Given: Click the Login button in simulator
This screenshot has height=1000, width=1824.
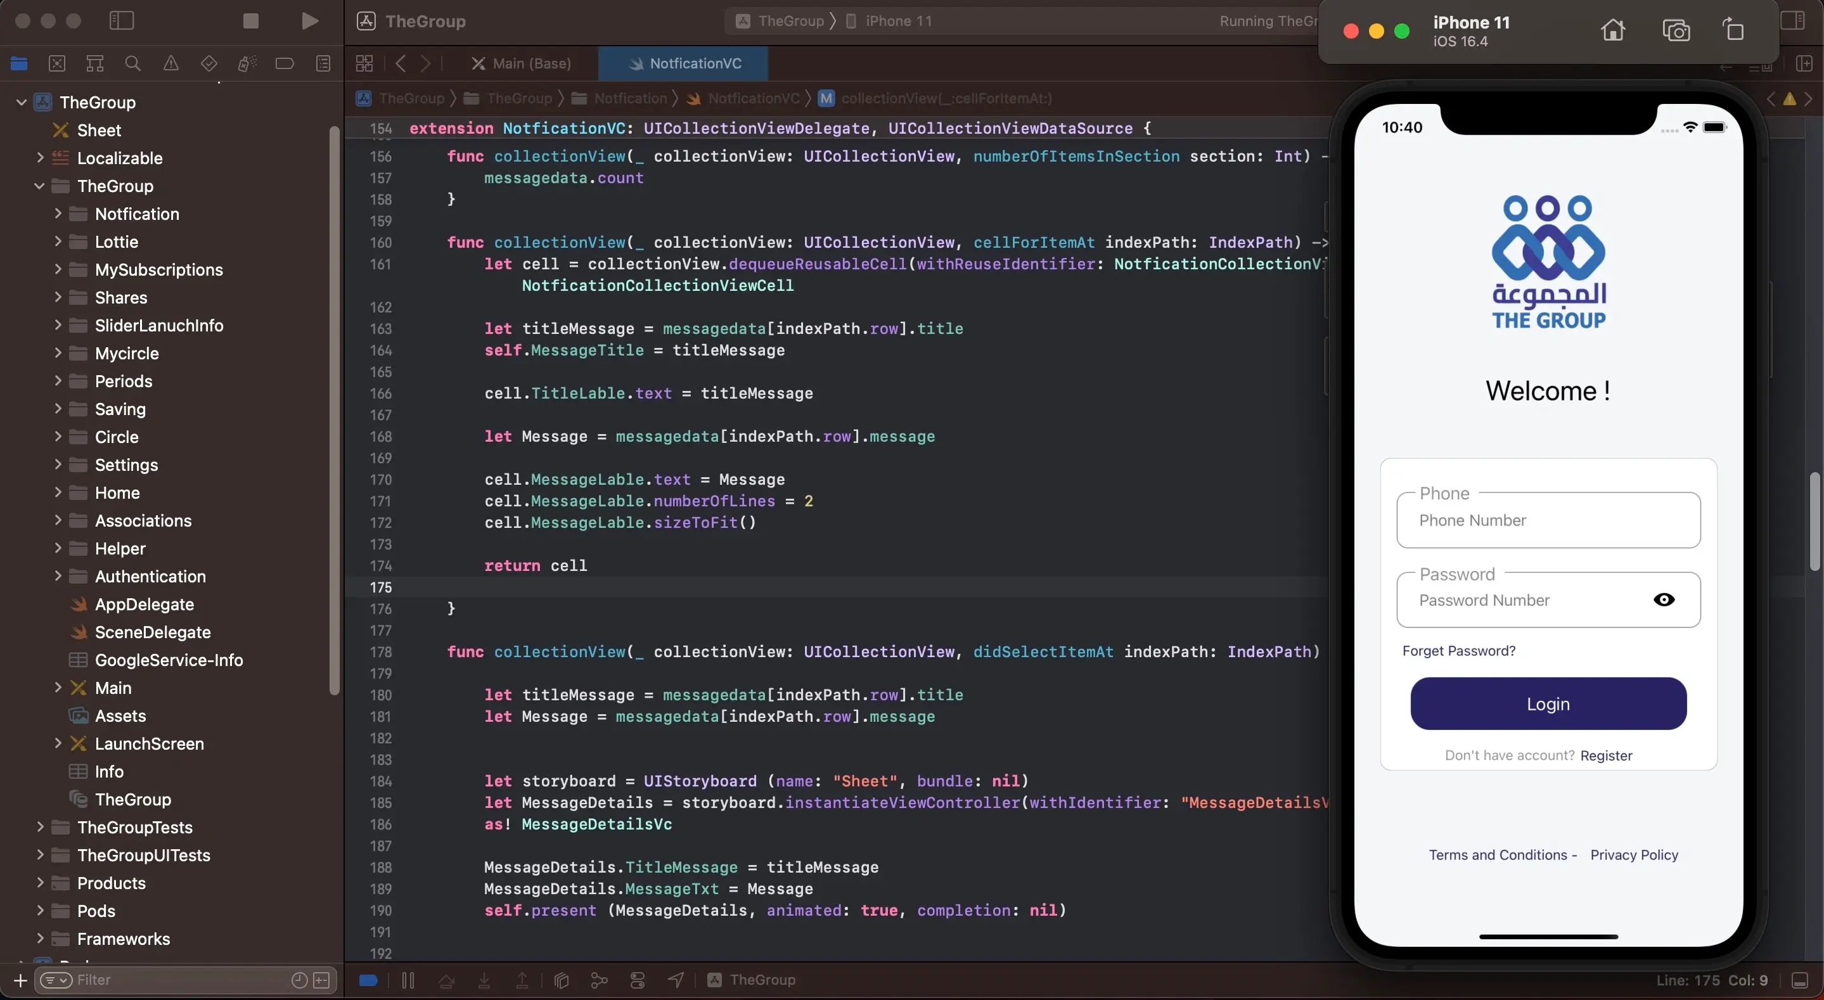Looking at the screenshot, I should point(1548,705).
